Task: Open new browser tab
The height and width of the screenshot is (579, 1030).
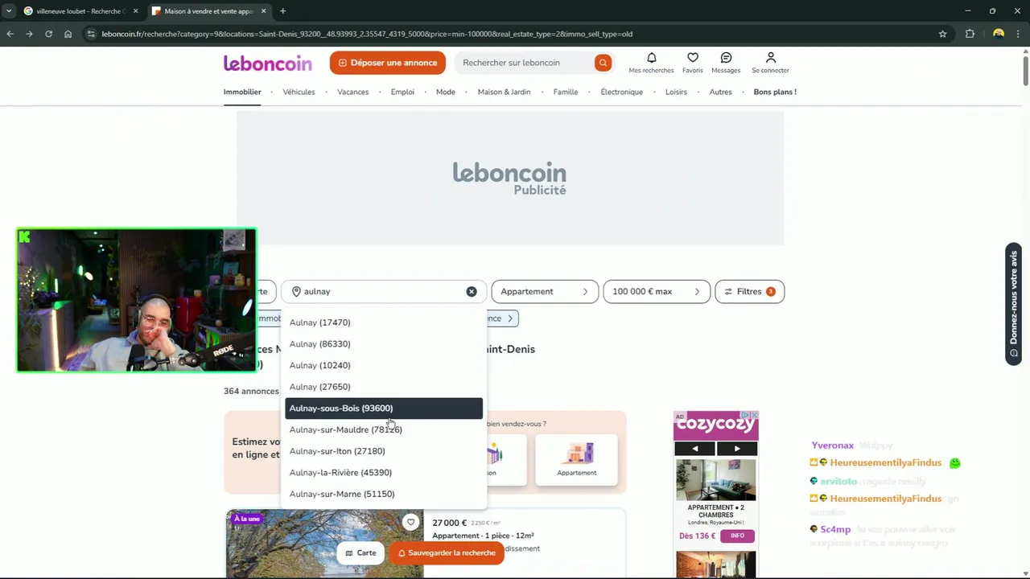Action: click(x=282, y=11)
